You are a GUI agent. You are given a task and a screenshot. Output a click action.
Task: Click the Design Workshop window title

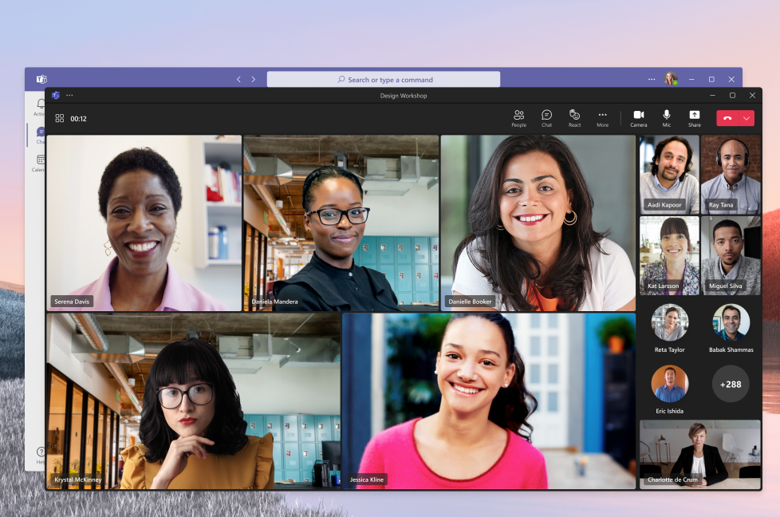tap(404, 96)
